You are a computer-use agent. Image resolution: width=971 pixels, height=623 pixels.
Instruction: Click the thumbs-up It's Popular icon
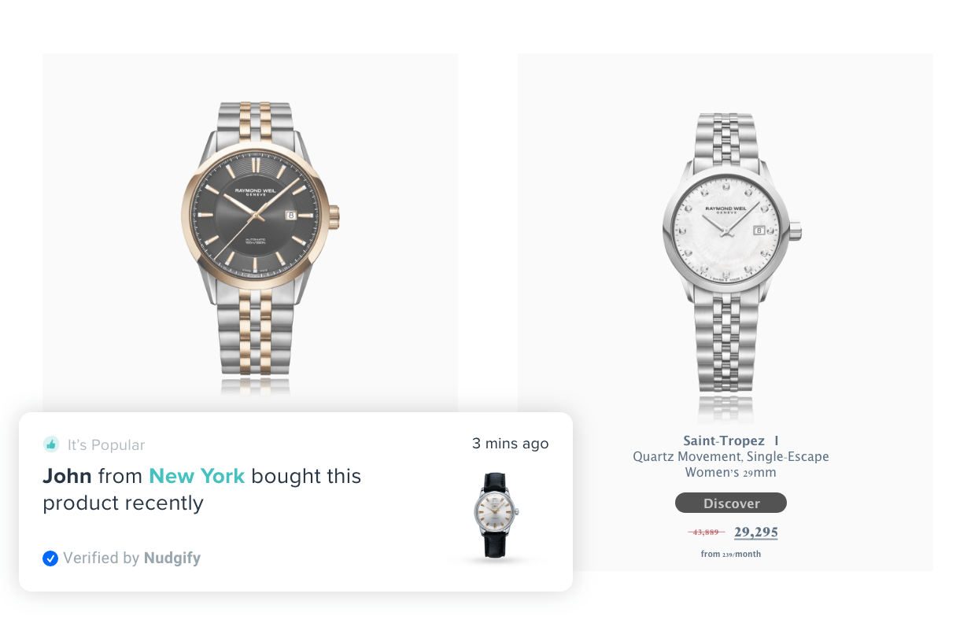(x=51, y=444)
